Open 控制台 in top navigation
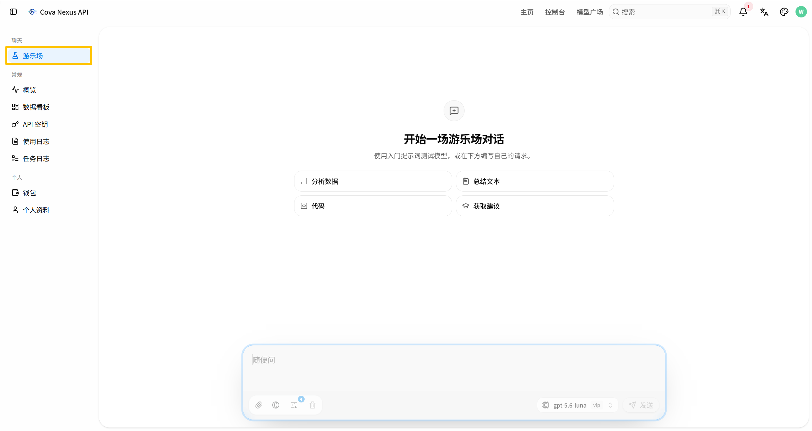The height and width of the screenshot is (431, 812). pos(555,12)
